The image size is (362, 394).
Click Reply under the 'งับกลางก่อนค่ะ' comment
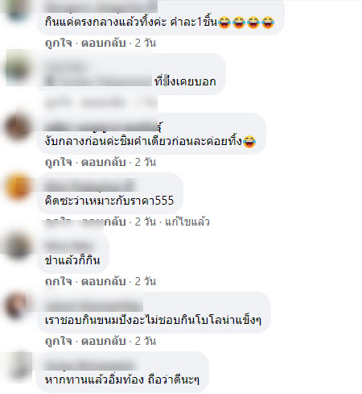104,162
